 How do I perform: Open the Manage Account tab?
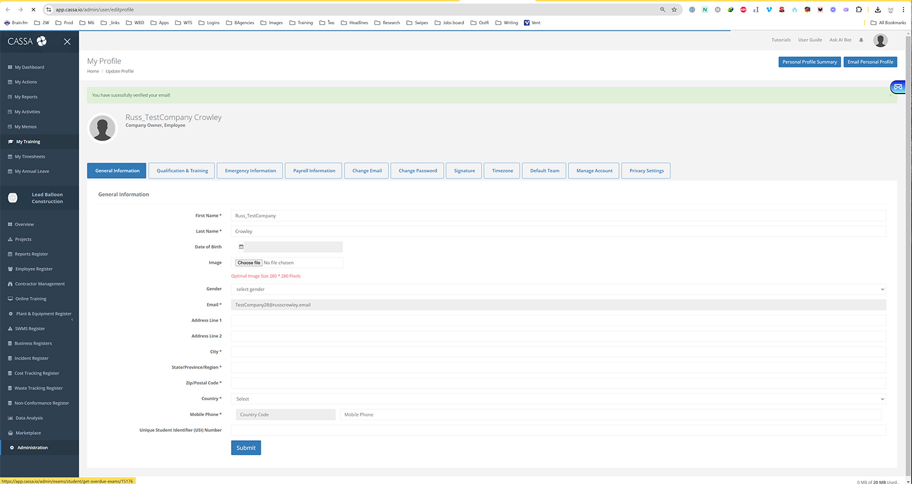tap(595, 171)
